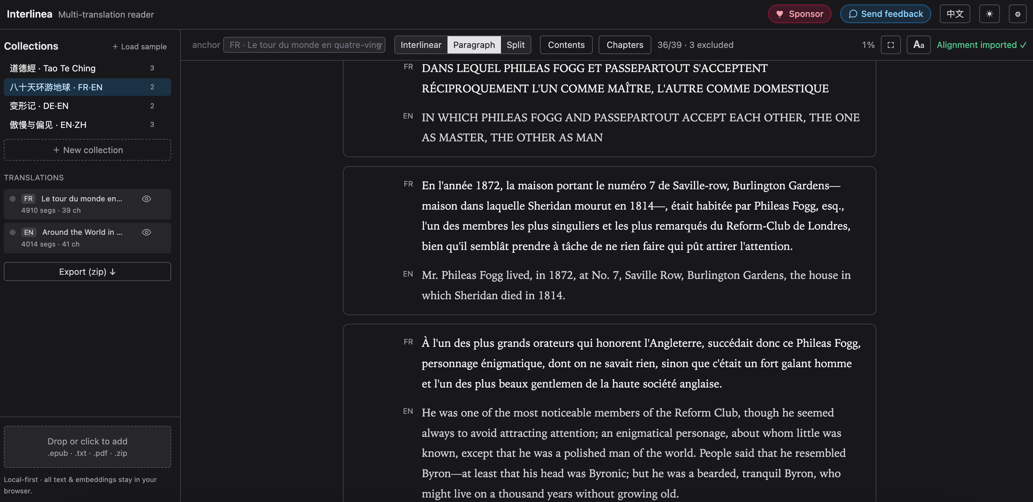Click the FR paragraph starting À l'un des plus grands
The height and width of the screenshot is (502, 1033).
coord(641,363)
